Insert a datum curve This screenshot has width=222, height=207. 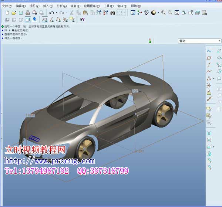[209, 71]
